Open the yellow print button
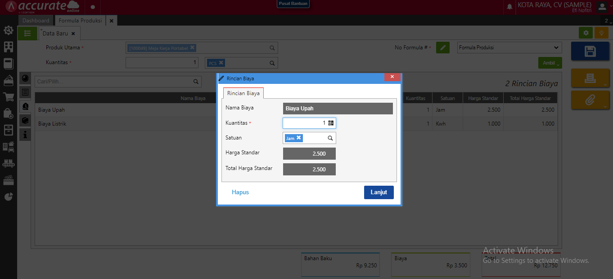 coord(590,78)
